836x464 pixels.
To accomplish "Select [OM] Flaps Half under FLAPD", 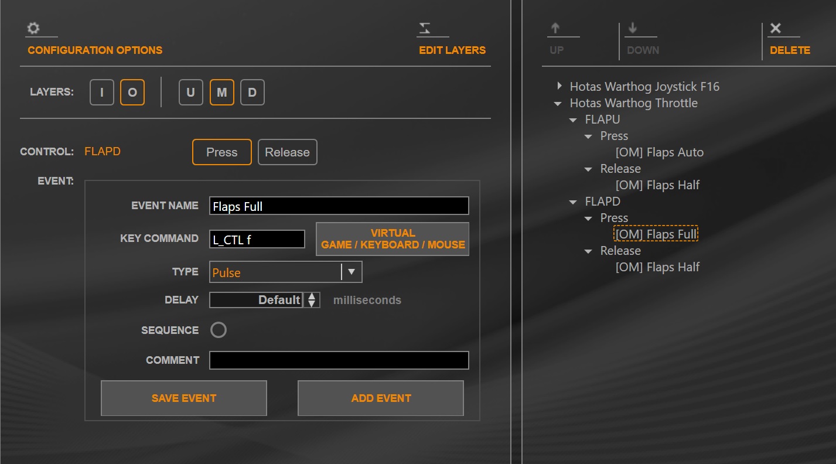I will [657, 267].
